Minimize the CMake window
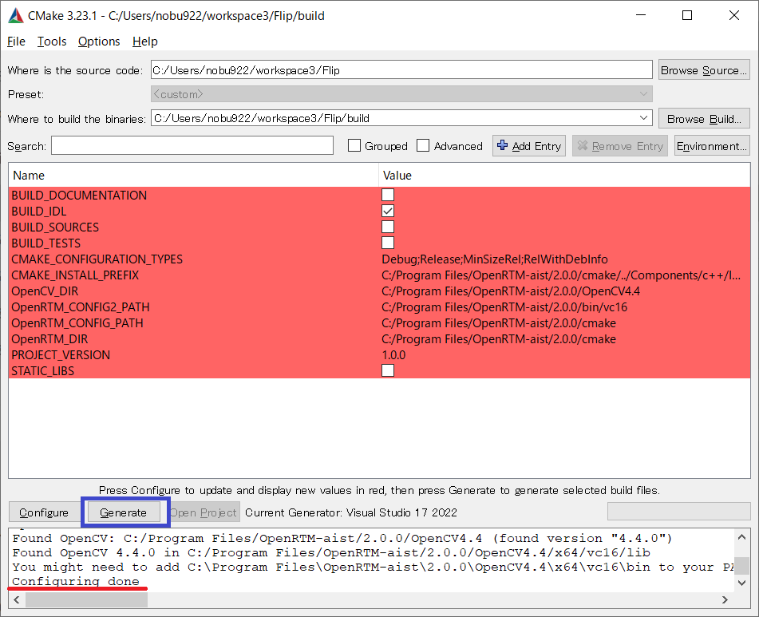 click(x=641, y=15)
